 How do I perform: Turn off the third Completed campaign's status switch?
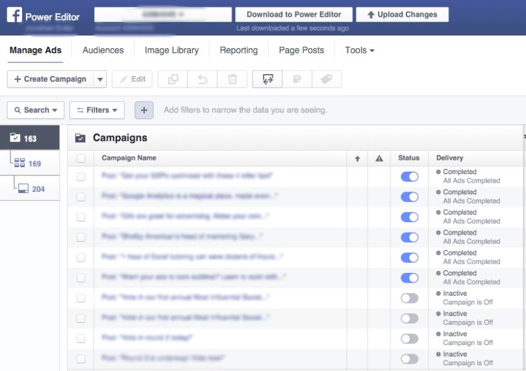pos(410,217)
